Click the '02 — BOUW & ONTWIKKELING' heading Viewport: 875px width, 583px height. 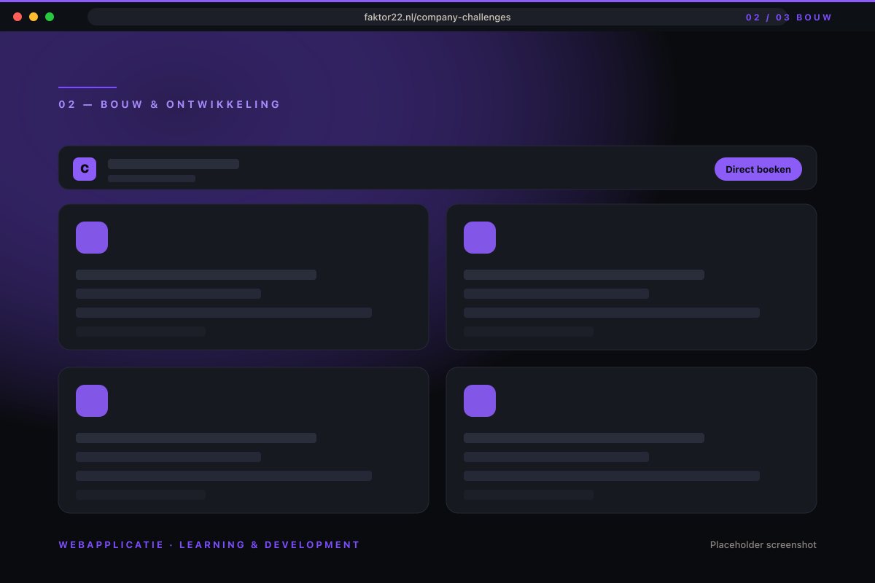170,104
